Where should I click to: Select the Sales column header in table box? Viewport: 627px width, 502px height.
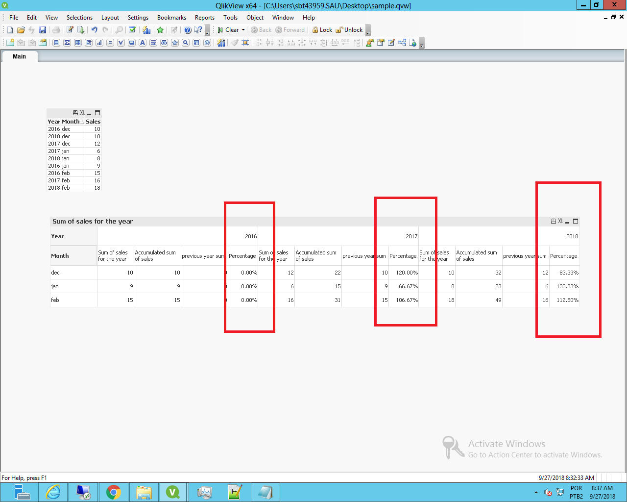pos(93,122)
